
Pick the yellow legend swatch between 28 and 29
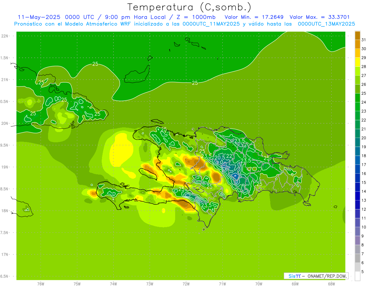click(357, 62)
